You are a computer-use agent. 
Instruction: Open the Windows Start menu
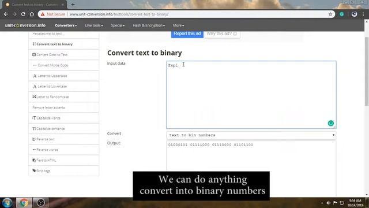(7, 203)
